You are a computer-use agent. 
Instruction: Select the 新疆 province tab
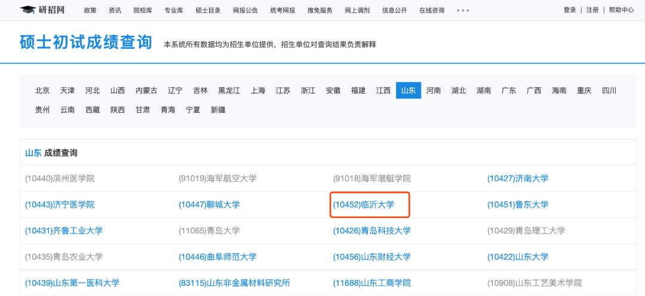click(218, 110)
